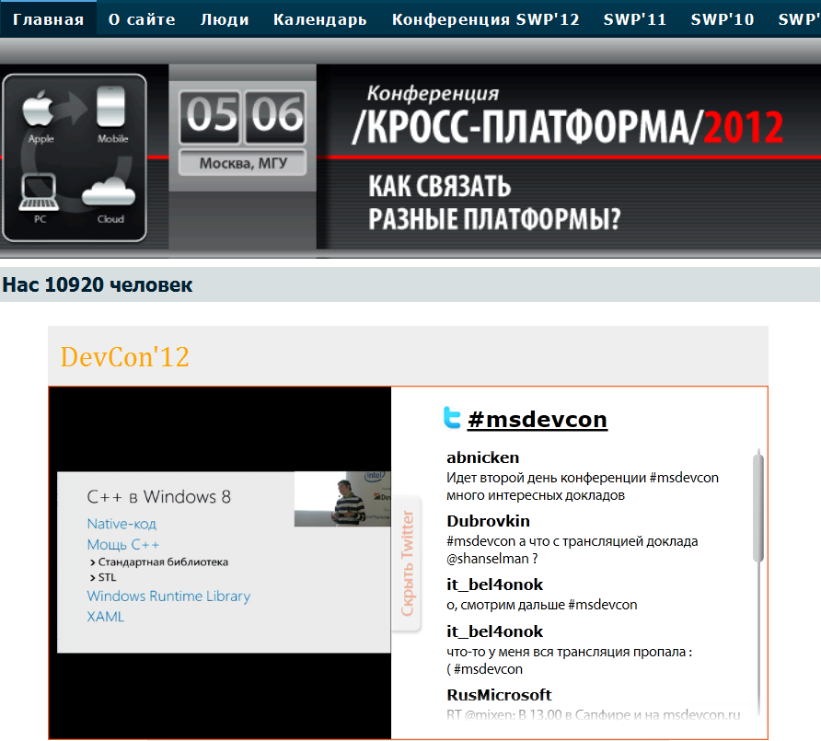The height and width of the screenshot is (741, 821).
Task: Click the speaker video thumbnail
Action: 342,499
